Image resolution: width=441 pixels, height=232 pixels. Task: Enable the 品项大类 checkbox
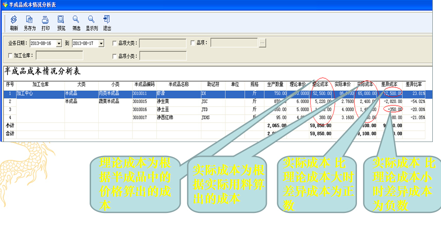tap(114, 43)
